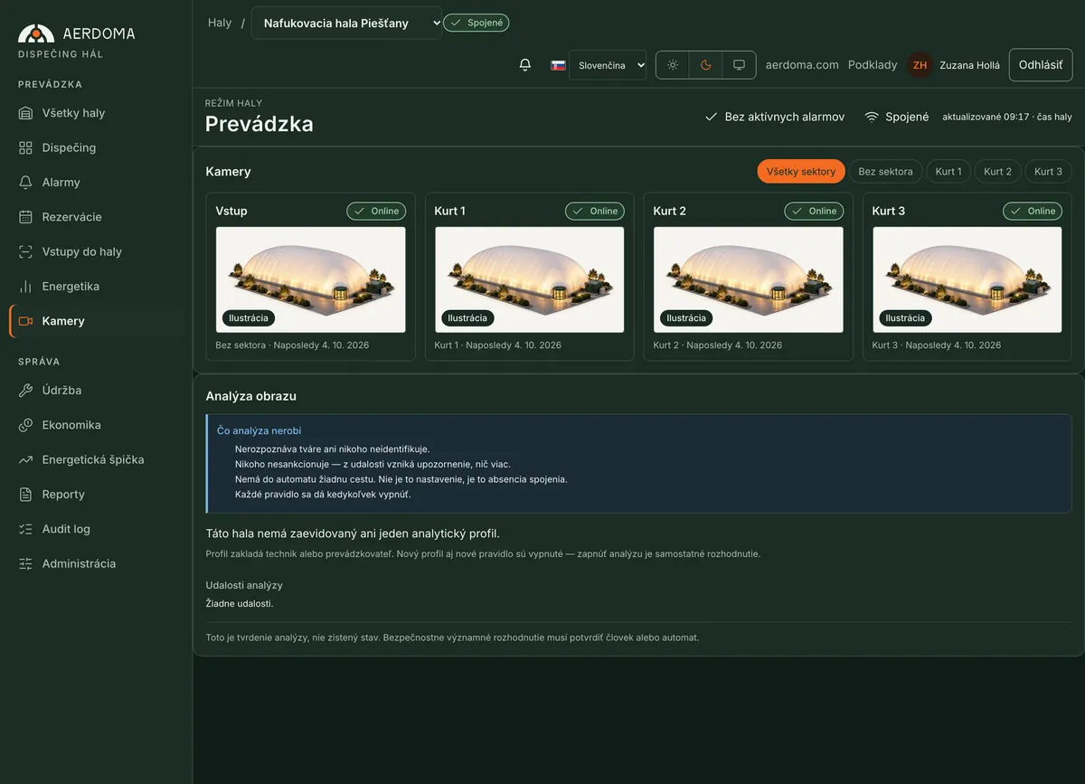Filter cameras by Kurt 1 chip

948,171
